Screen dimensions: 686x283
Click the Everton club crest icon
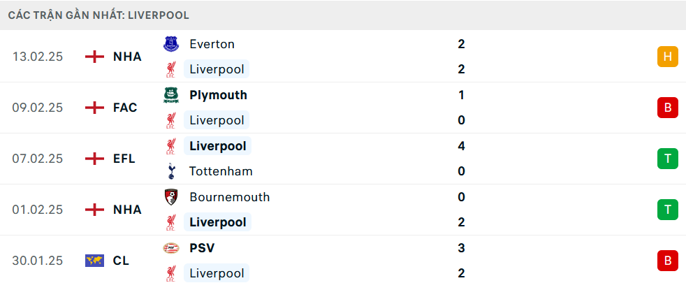pyautogui.click(x=170, y=44)
